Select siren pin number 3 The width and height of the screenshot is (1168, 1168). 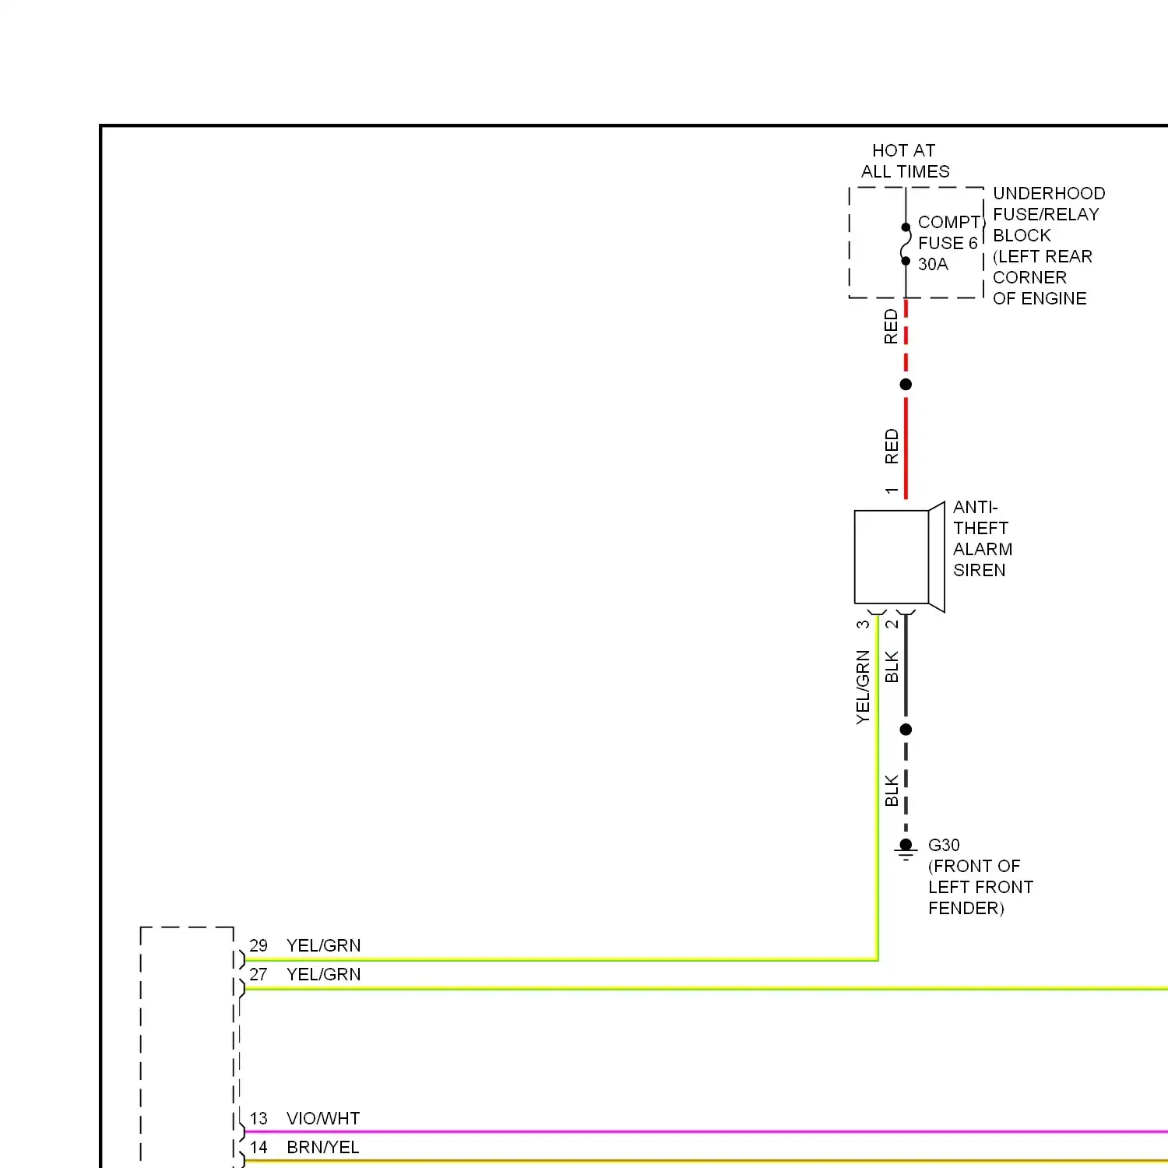tap(863, 624)
